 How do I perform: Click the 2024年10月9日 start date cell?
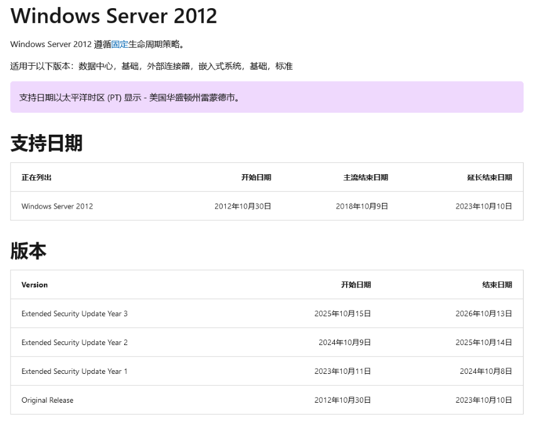coord(345,343)
